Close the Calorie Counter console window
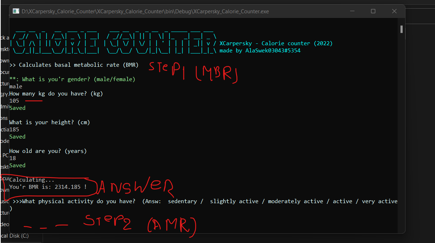This screenshot has height=243, width=435. click(394, 11)
